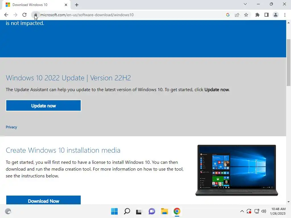
Task: Go back to the previous page
Action: (x=6, y=15)
